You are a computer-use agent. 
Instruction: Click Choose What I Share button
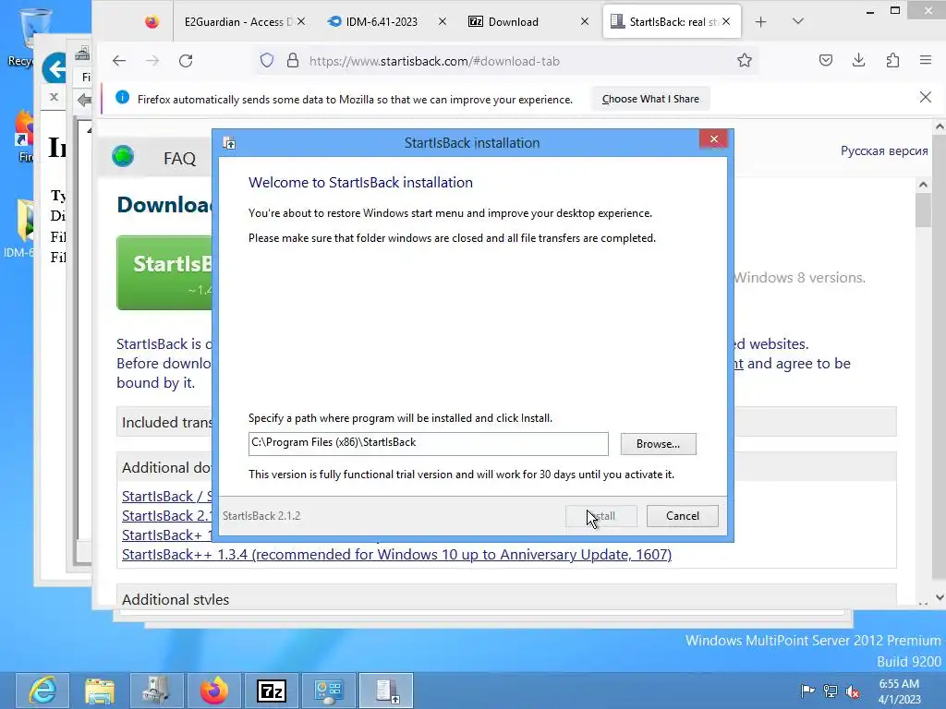coord(650,99)
